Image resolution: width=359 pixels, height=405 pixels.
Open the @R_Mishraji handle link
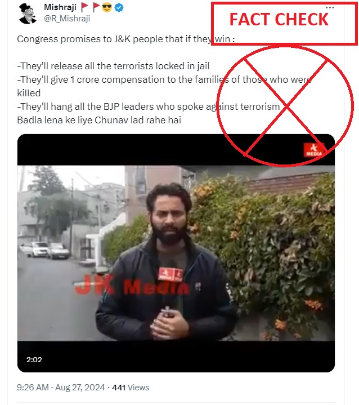click(x=67, y=19)
